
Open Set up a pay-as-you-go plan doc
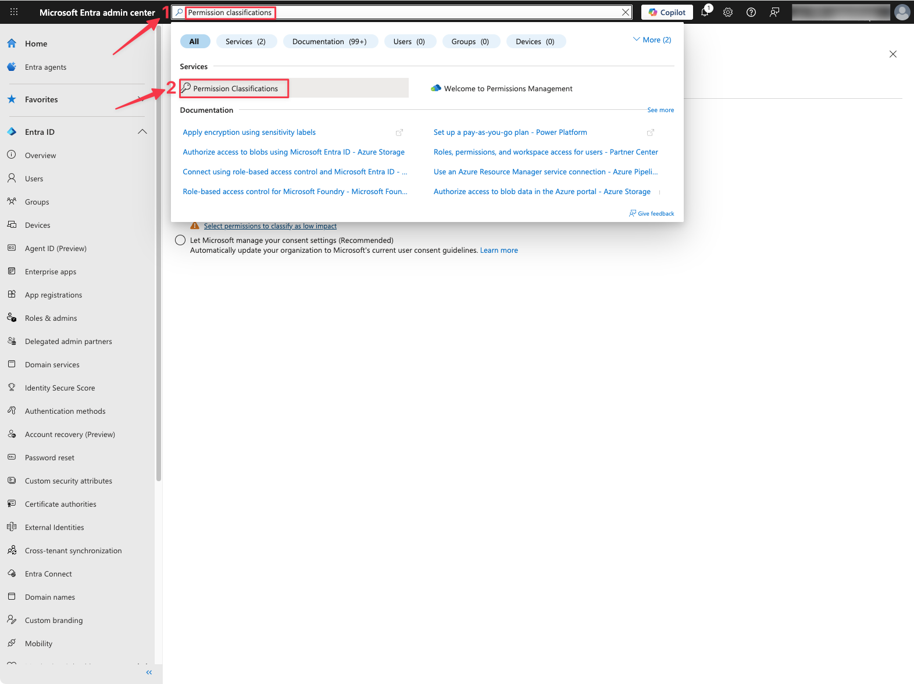coord(510,132)
